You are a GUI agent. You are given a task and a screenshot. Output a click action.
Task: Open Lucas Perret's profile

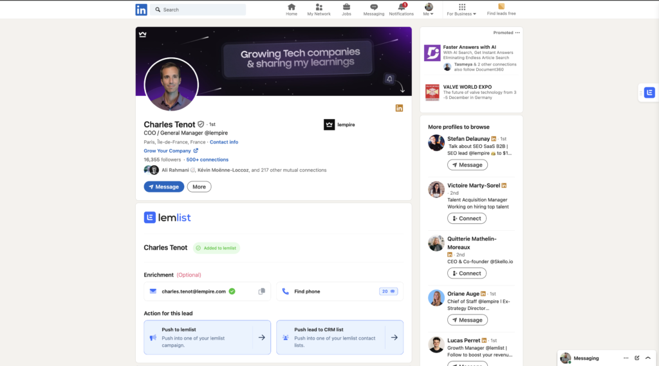point(463,340)
